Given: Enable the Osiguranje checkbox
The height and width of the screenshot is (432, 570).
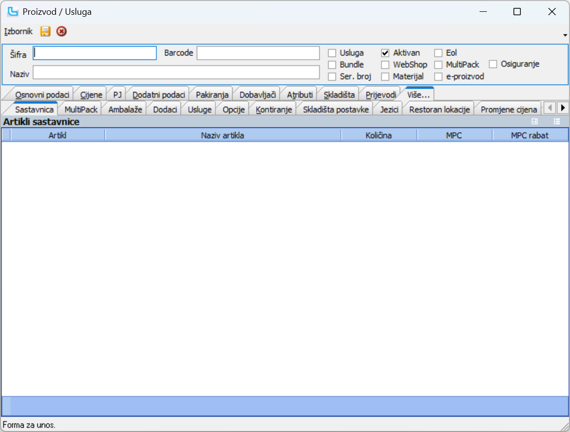Looking at the screenshot, I should click(x=493, y=64).
